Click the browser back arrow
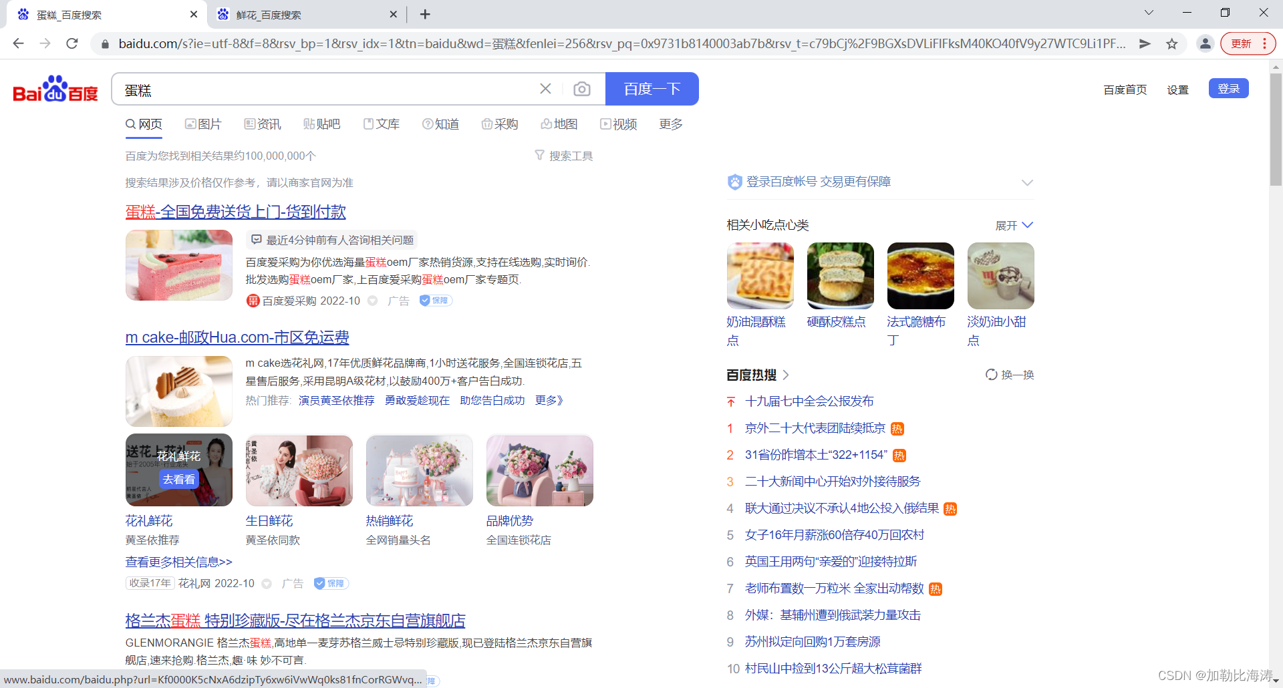 tap(18, 43)
